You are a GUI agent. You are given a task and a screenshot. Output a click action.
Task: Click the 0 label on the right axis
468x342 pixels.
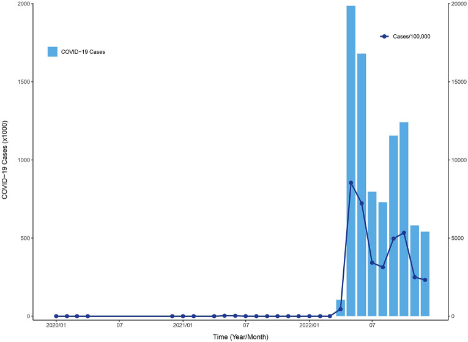pyautogui.click(x=454, y=316)
